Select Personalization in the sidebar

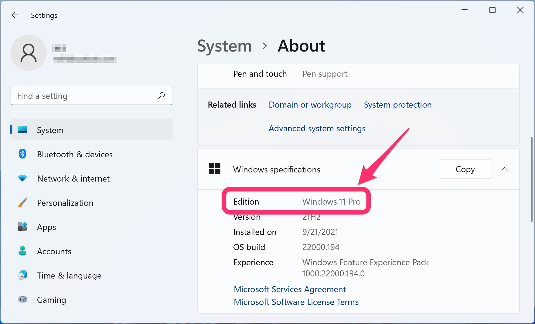(92, 202)
